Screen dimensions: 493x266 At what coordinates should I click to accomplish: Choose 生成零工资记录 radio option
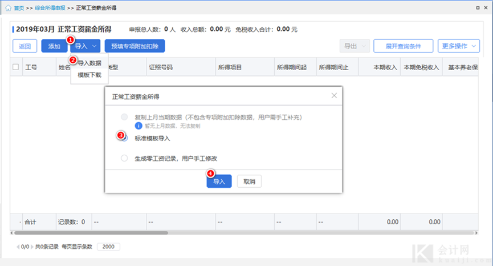124,159
